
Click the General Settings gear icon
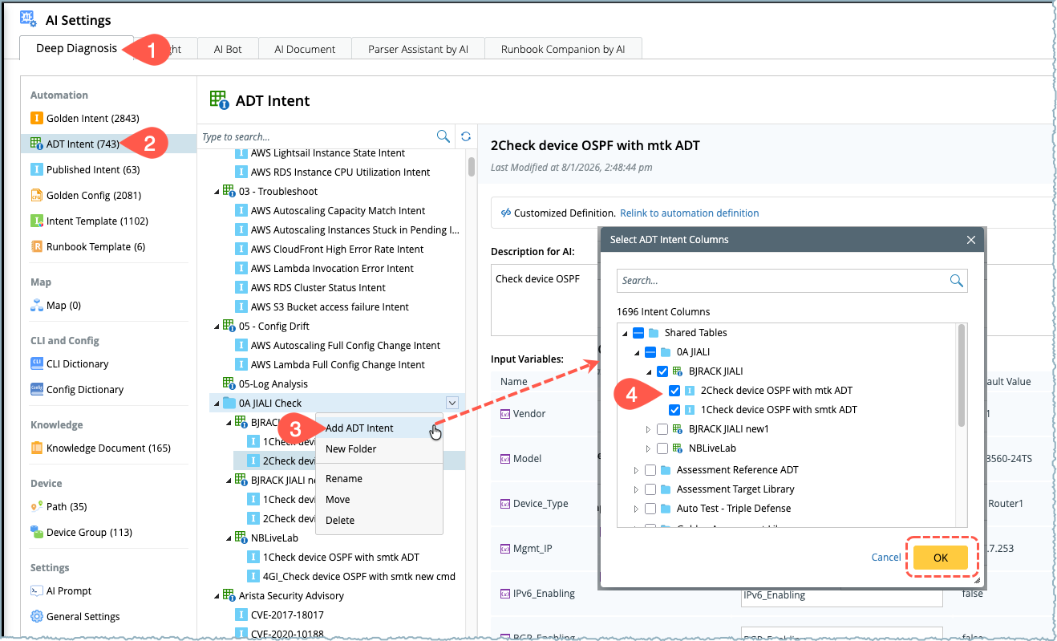36,616
